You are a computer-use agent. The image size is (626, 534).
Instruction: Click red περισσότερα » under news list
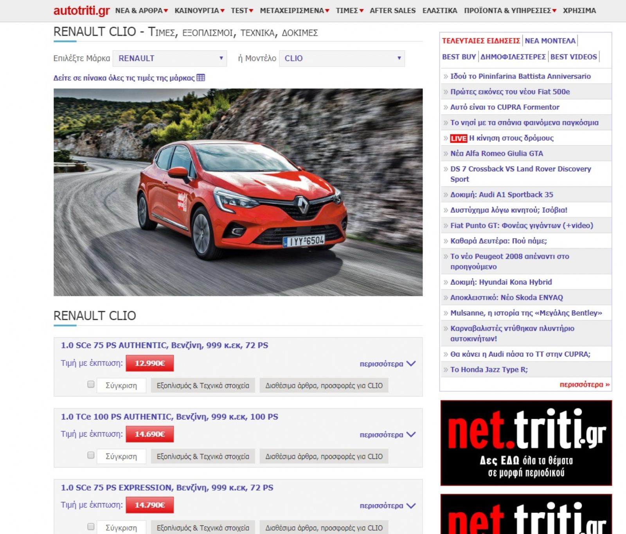click(585, 385)
